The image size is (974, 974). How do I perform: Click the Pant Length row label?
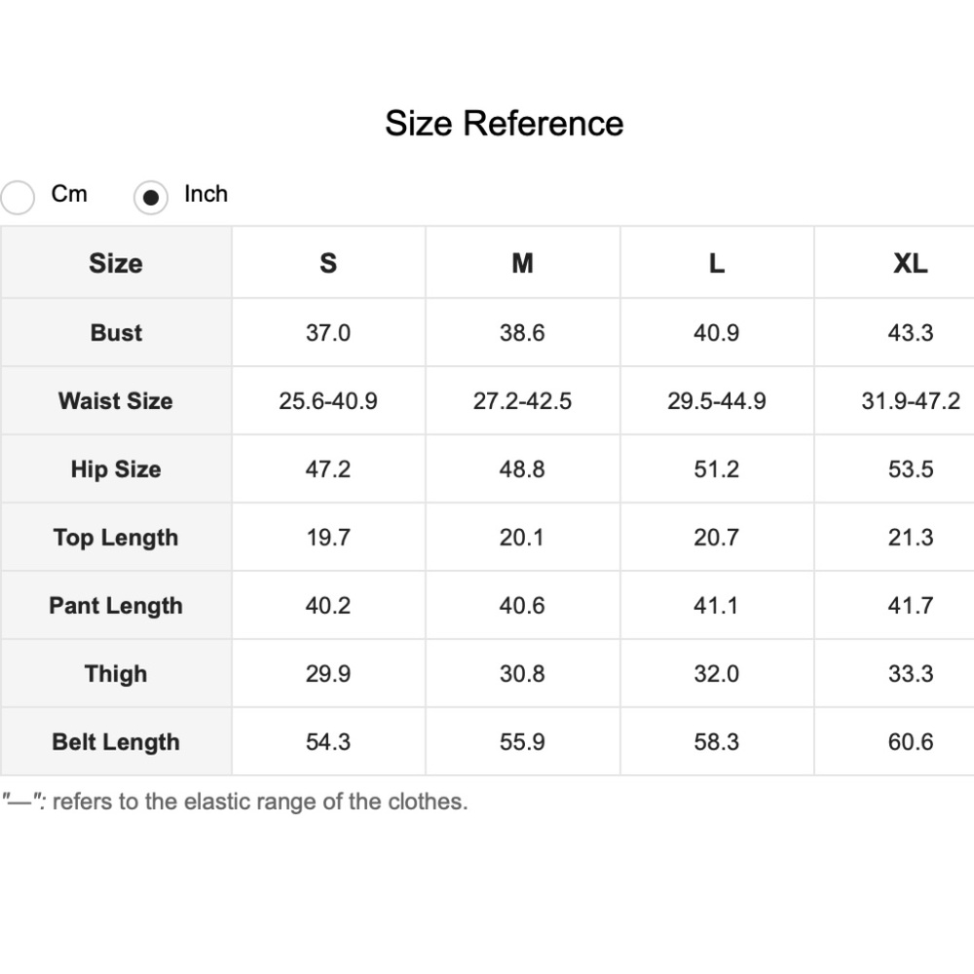(x=116, y=606)
